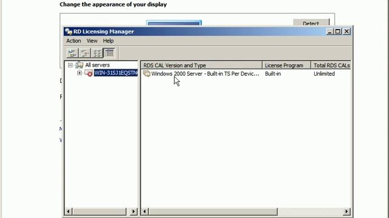Open the View menu
Image resolution: width=389 pixels, height=218 pixels.
[x=92, y=41]
